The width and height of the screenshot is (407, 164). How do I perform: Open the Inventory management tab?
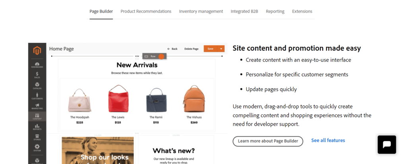pos(201,11)
